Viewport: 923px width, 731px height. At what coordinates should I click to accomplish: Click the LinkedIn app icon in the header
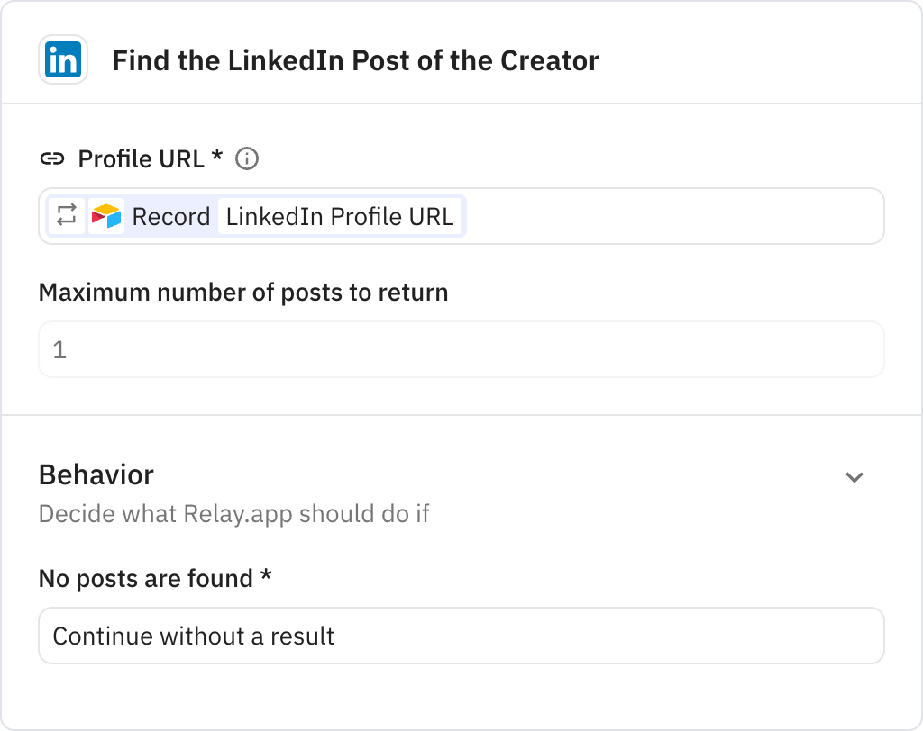62,60
